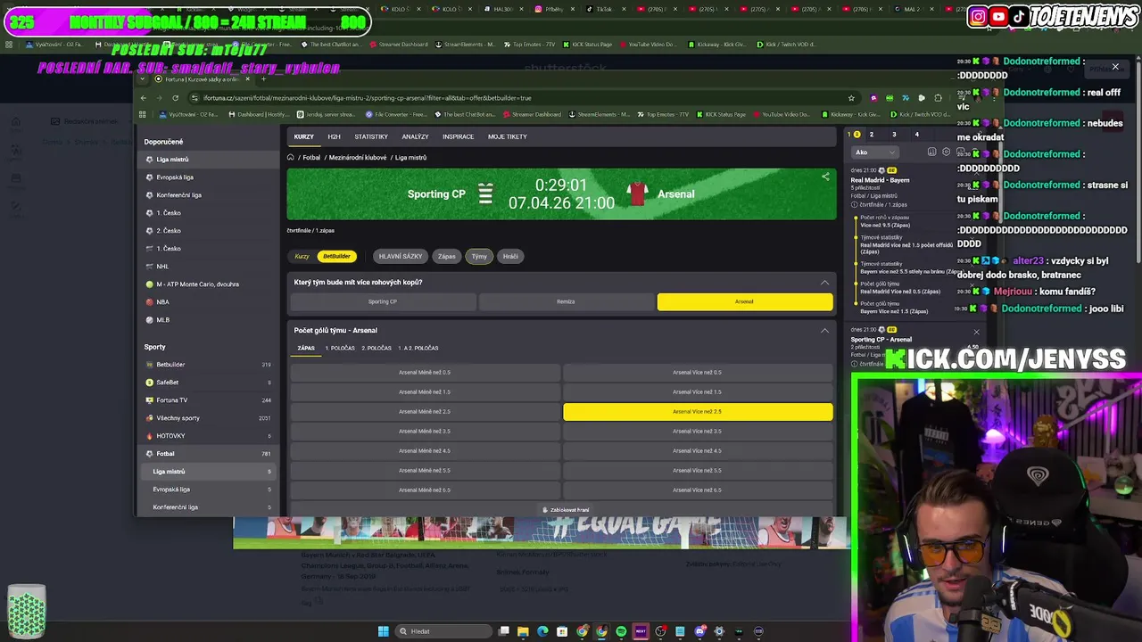Remove Sporting CP - Arsenal from slip

(976, 332)
